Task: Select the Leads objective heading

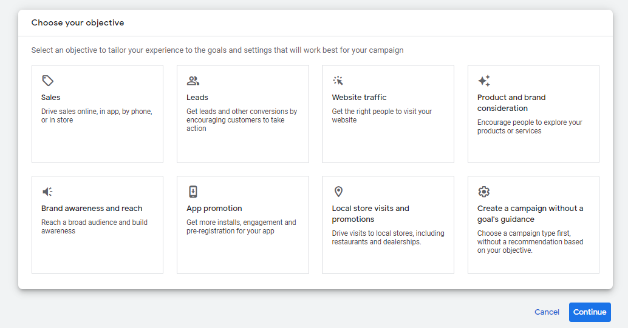Action: tap(197, 98)
